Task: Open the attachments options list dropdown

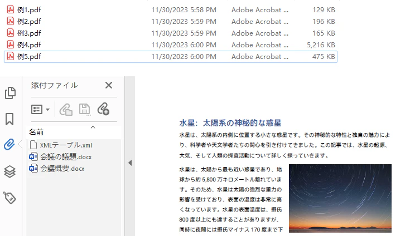Action: point(40,110)
